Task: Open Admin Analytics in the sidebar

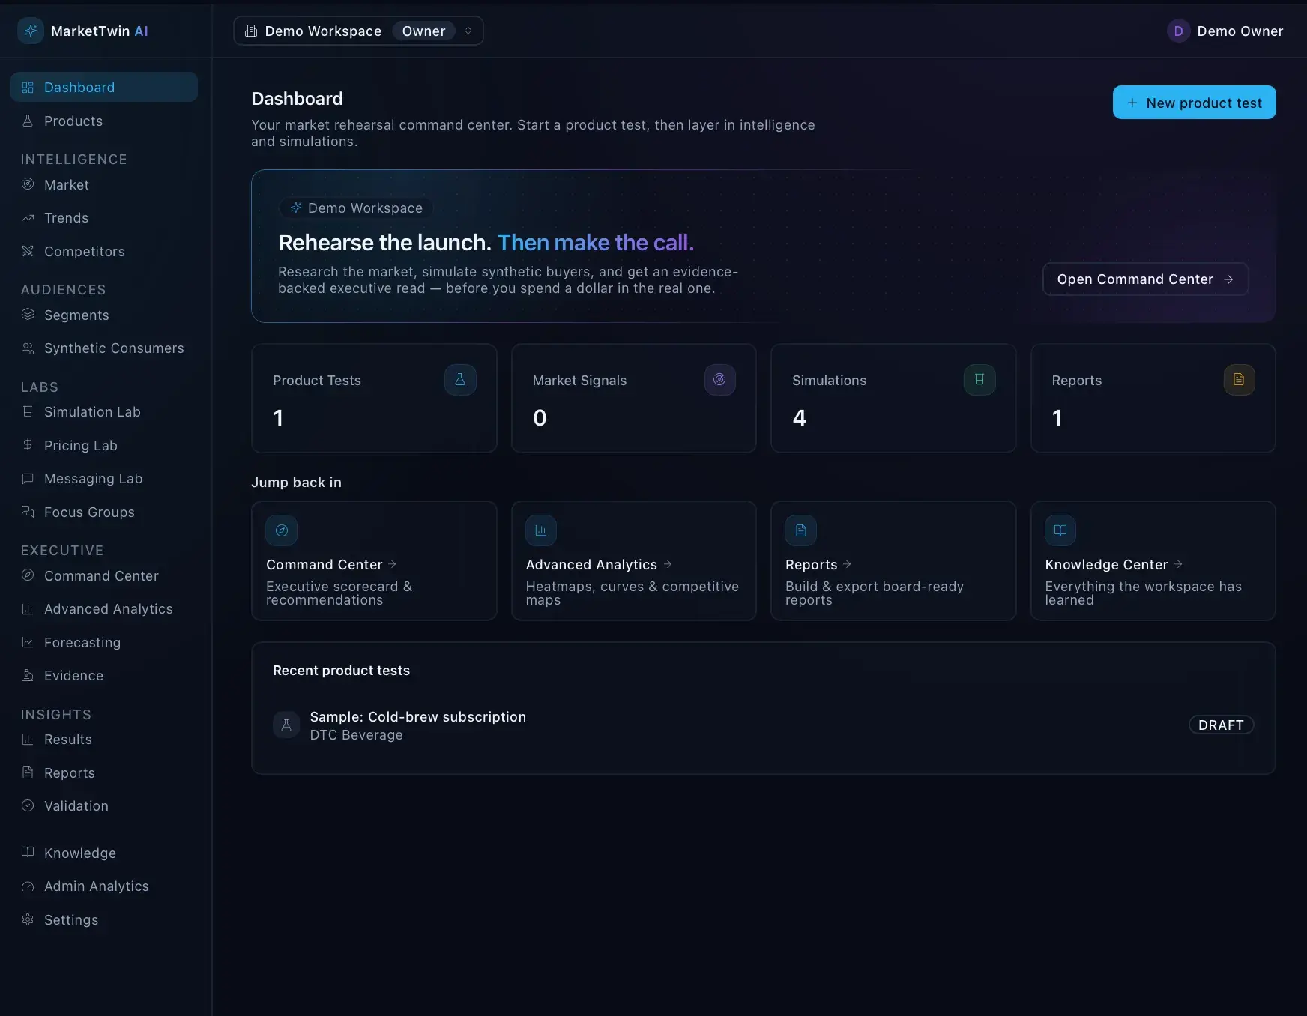Action: (104, 886)
